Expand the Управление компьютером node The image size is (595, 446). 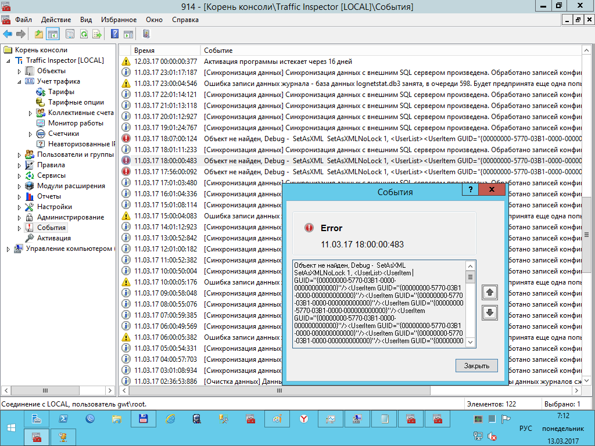point(8,249)
